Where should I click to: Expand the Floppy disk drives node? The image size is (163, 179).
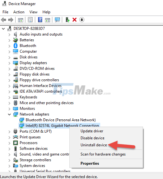click(9, 75)
